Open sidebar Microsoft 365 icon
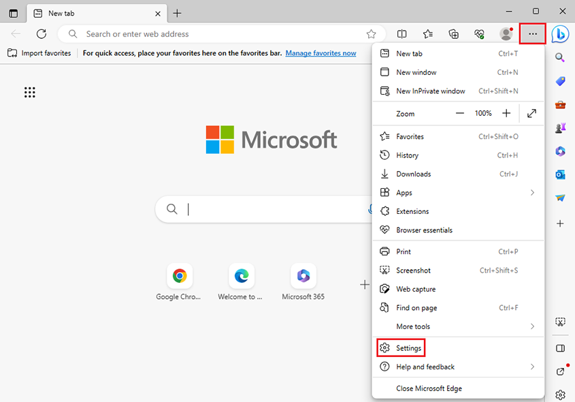The width and height of the screenshot is (575, 402). pos(560,151)
